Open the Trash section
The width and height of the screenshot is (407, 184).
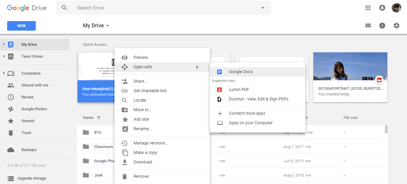tap(26, 133)
